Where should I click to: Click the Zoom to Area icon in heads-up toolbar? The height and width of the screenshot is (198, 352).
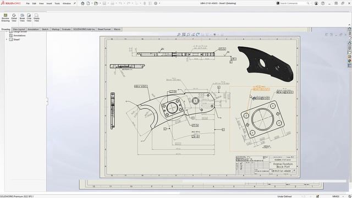184,35
